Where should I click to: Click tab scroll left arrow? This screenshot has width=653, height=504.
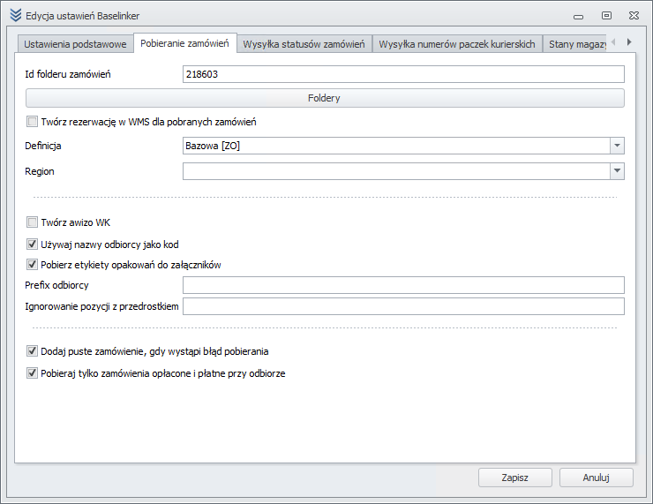coord(613,41)
